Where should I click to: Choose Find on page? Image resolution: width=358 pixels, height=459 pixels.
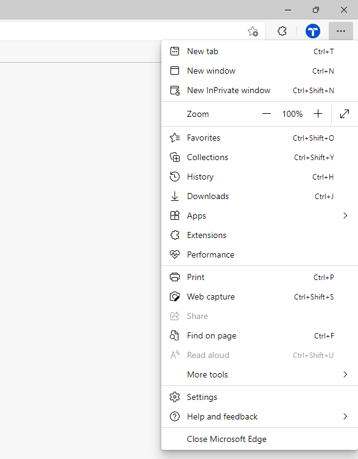pos(259,335)
